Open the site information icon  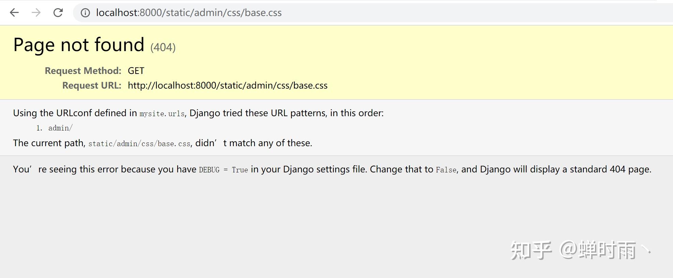coord(85,13)
